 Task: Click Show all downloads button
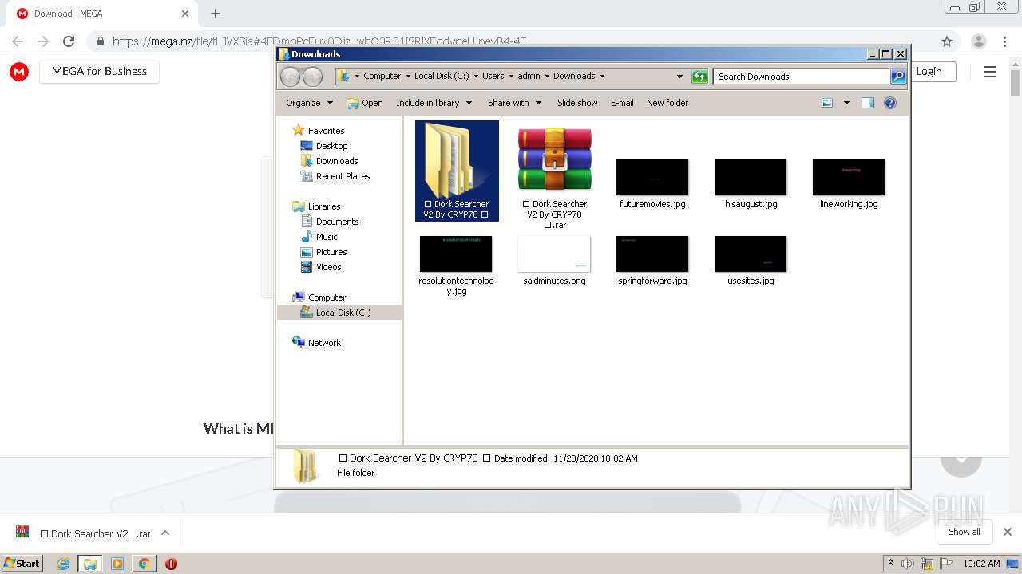[965, 532]
